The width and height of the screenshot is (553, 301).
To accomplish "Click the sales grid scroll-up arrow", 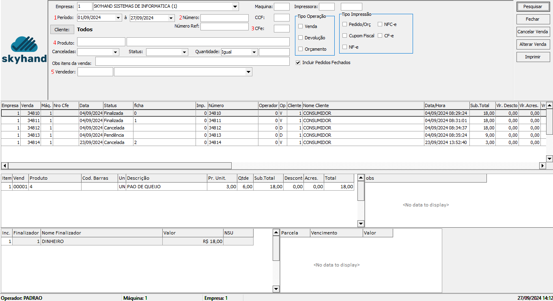I will click(x=549, y=105).
